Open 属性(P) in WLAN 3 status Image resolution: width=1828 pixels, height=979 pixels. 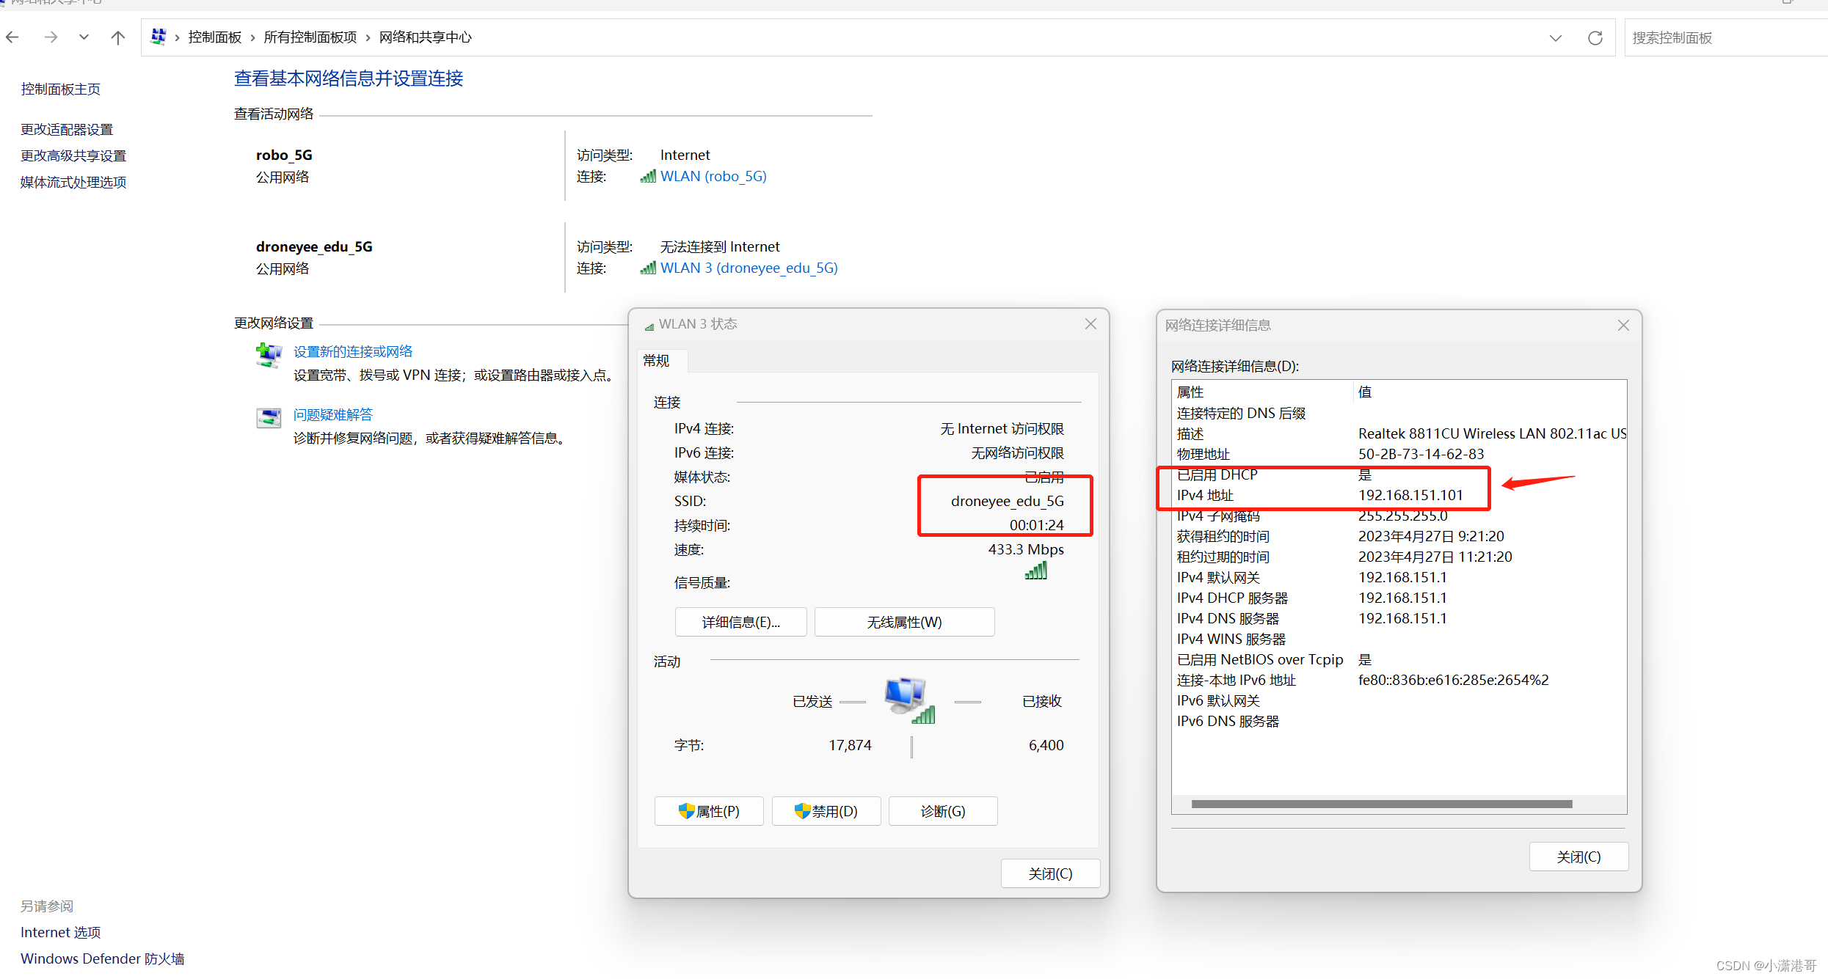pos(709,811)
